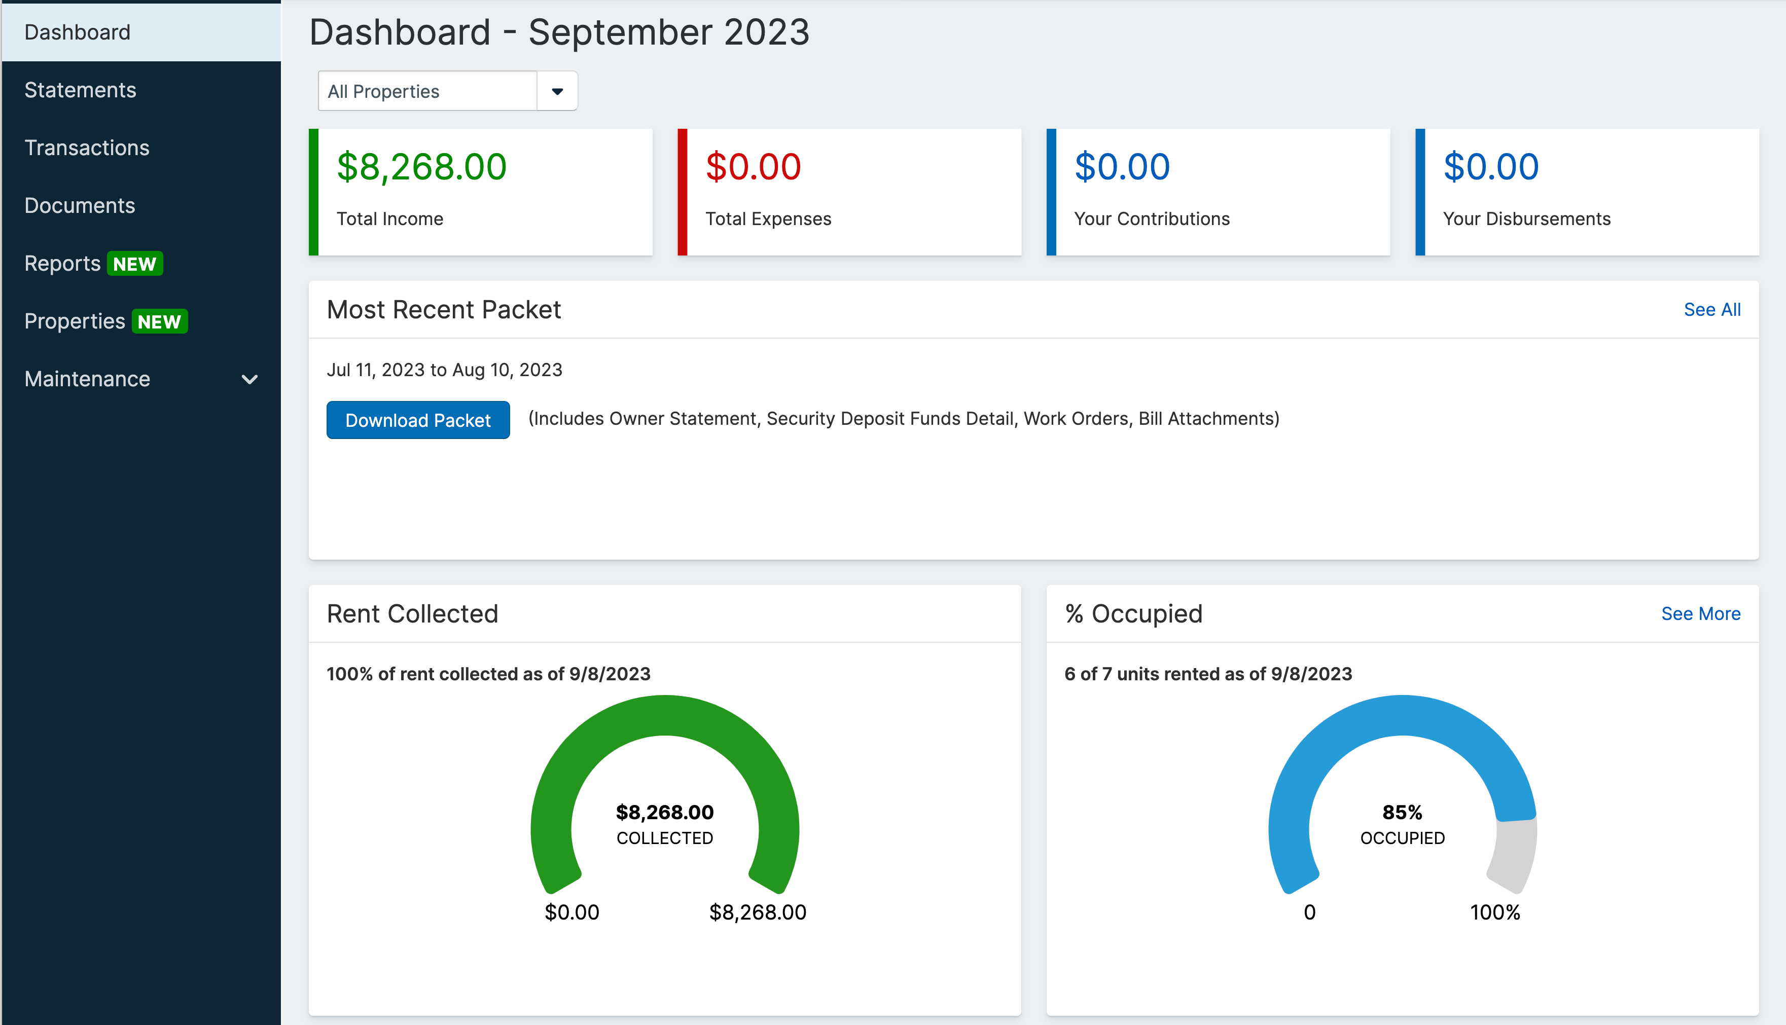Click the All Properties selector field

tap(427, 92)
